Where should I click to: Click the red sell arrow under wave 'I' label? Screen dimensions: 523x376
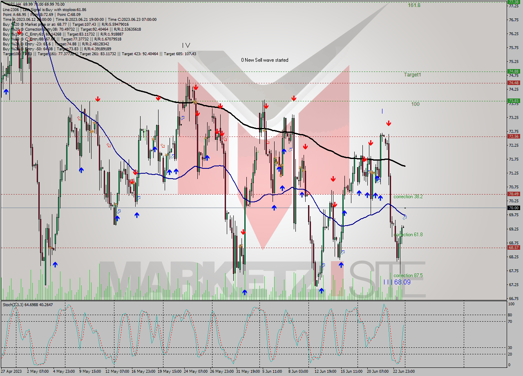pyautogui.click(x=389, y=123)
